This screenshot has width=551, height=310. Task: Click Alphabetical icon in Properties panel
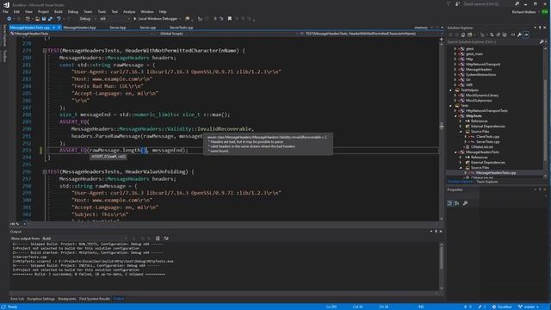tap(457, 203)
